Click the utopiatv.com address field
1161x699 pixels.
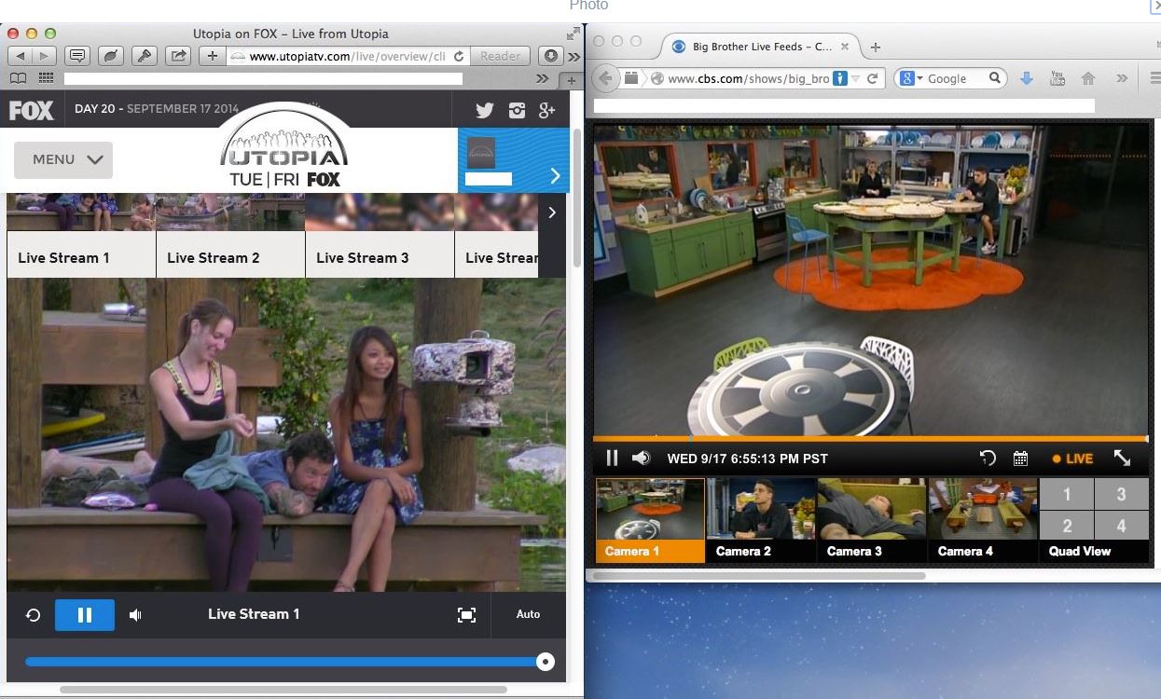[347, 56]
